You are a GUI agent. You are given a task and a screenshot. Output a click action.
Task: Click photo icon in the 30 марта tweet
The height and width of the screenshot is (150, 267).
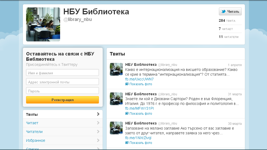coord(127,143)
